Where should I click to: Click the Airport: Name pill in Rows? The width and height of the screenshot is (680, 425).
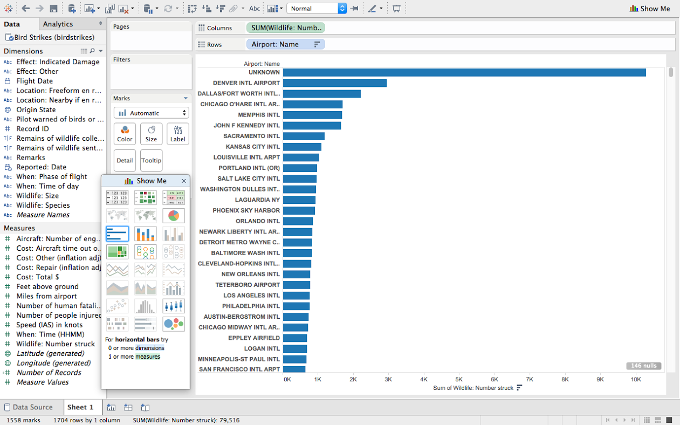(x=286, y=44)
